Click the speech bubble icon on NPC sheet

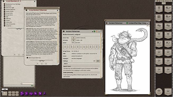click(99, 31)
